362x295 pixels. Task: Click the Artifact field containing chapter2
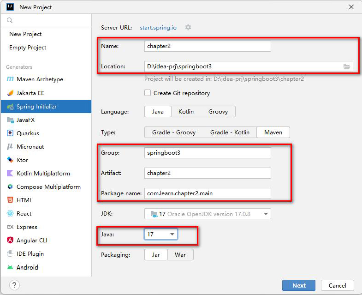[x=208, y=173]
